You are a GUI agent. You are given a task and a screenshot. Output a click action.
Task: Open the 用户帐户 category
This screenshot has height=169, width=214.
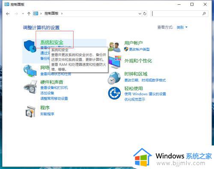(x=134, y=43)
